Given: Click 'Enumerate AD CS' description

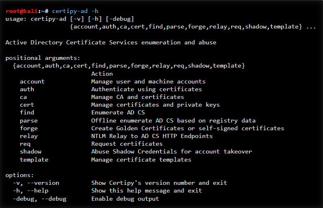Looking at the screenshot, I should [x=118, y=112].
